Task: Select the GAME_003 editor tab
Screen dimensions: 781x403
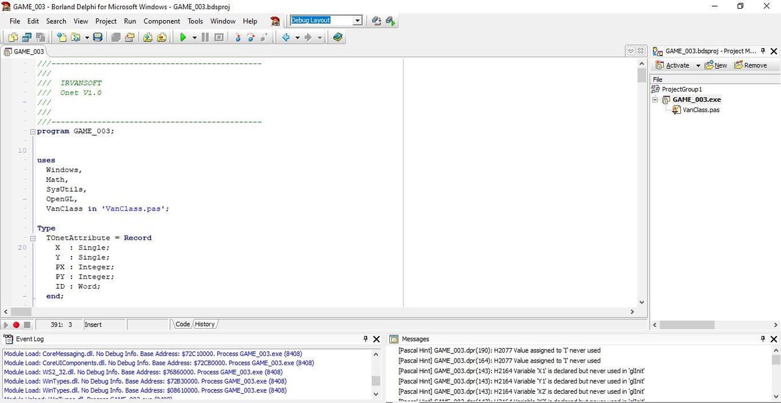Action: point(24,52)
